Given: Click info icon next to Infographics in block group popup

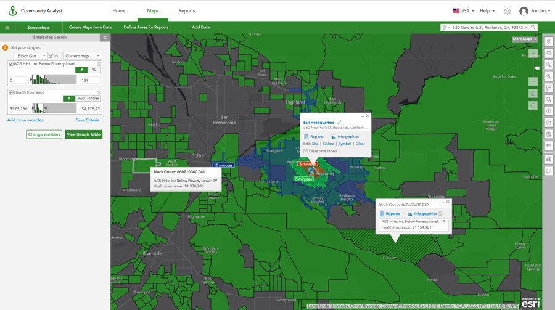Looking at the screenshot, I should pos(440,214).
